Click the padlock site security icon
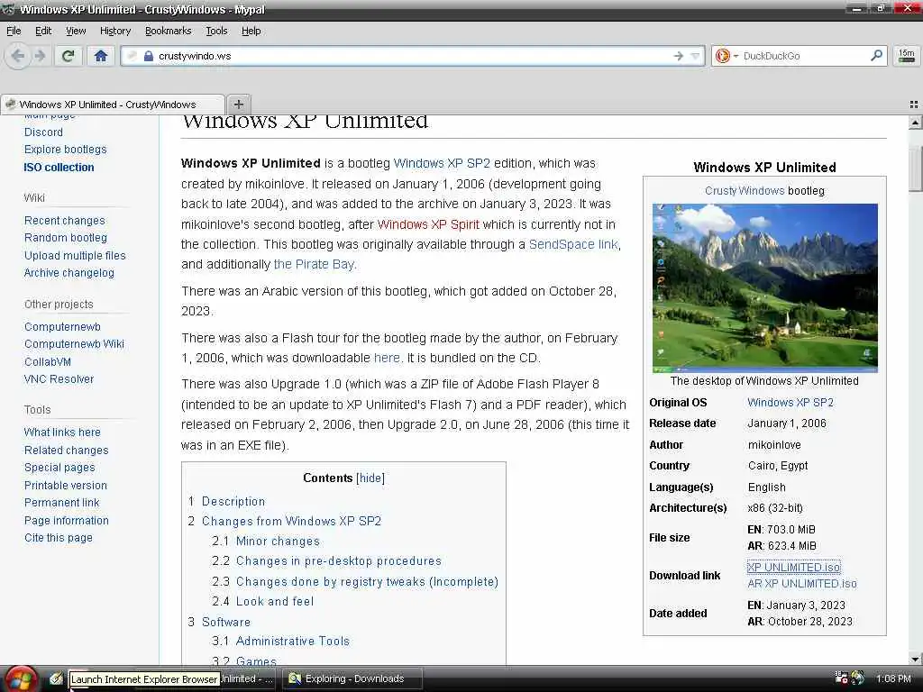 tap(149, 56)
